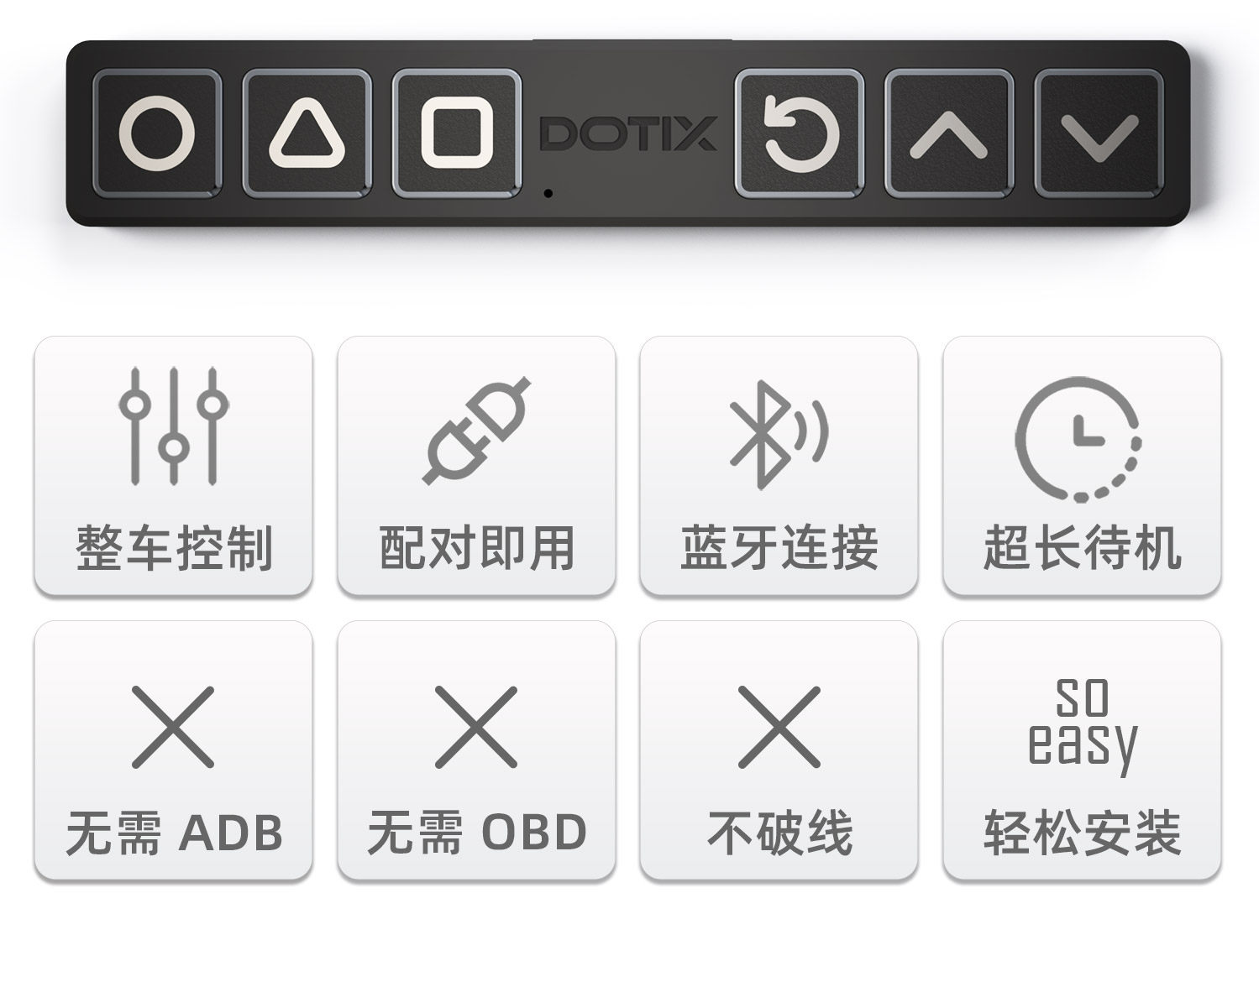Image resolution: width=1259 pixels, height=1008 pixels.
Task: Click the clock standby icon
Action: [1079, 439]
